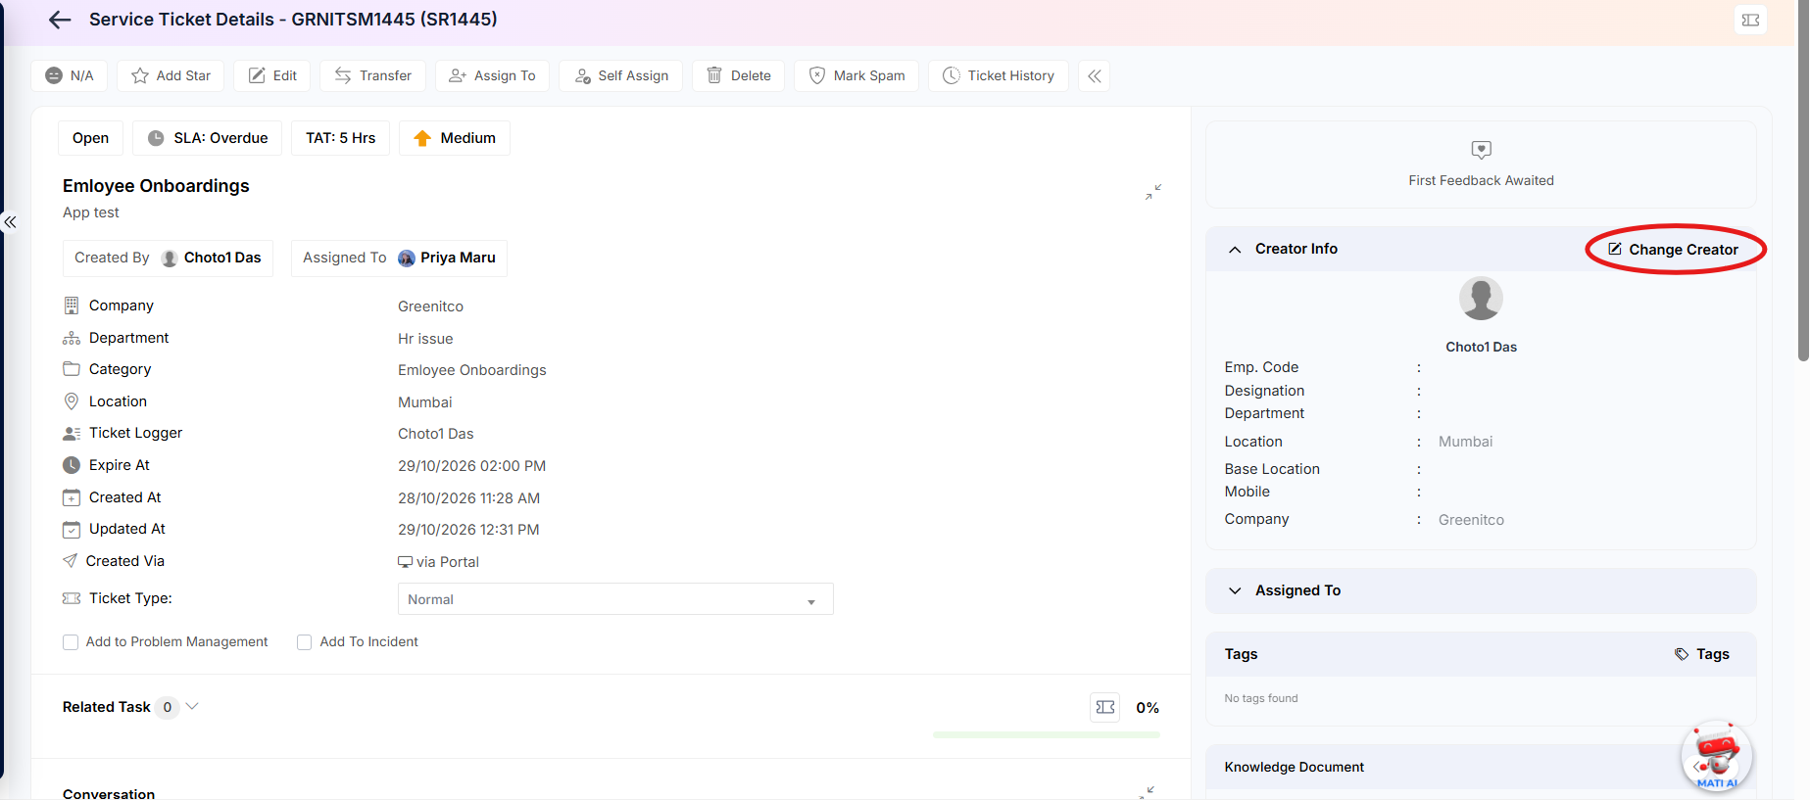Click the Category folder icon
Image resolution: width=1810 pixels, height=800 pixels.
(72, 369)
